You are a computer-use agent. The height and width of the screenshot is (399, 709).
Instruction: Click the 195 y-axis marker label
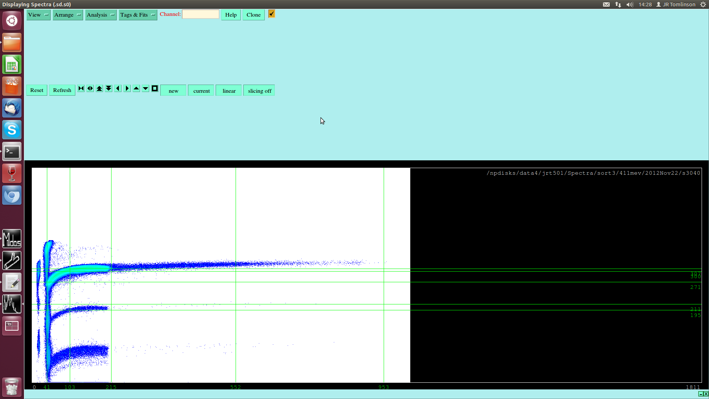pyautogui.click(x=695, y=315)
